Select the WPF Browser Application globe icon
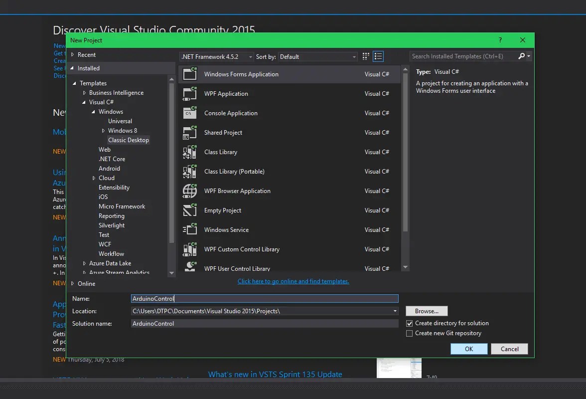The image size is (586, 399). [x=190, y=191]
